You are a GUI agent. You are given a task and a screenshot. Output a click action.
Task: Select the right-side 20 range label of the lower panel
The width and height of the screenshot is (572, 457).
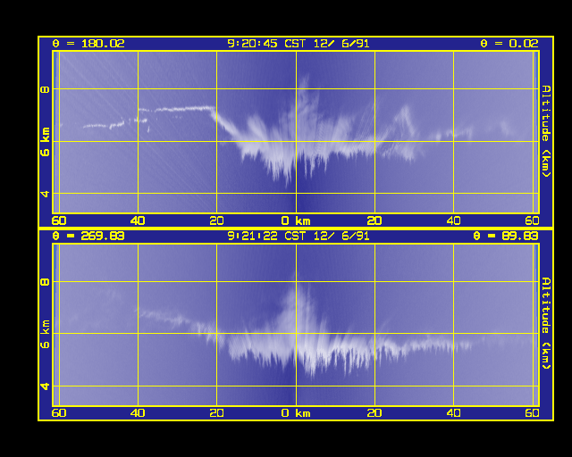coord(374,413)
